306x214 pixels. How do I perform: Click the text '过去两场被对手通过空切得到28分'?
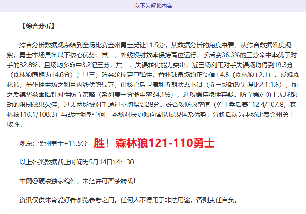[111, 105]
